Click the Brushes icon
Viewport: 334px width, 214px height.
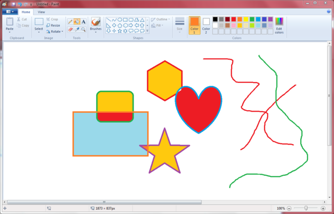pos(96,22)
